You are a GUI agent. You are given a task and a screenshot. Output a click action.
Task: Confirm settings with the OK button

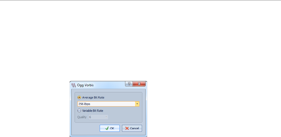click(110, 128)
